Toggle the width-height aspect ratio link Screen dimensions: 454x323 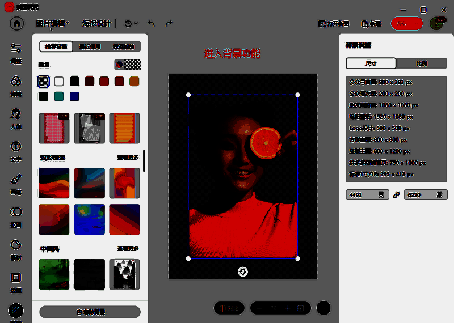pos(396,195)
